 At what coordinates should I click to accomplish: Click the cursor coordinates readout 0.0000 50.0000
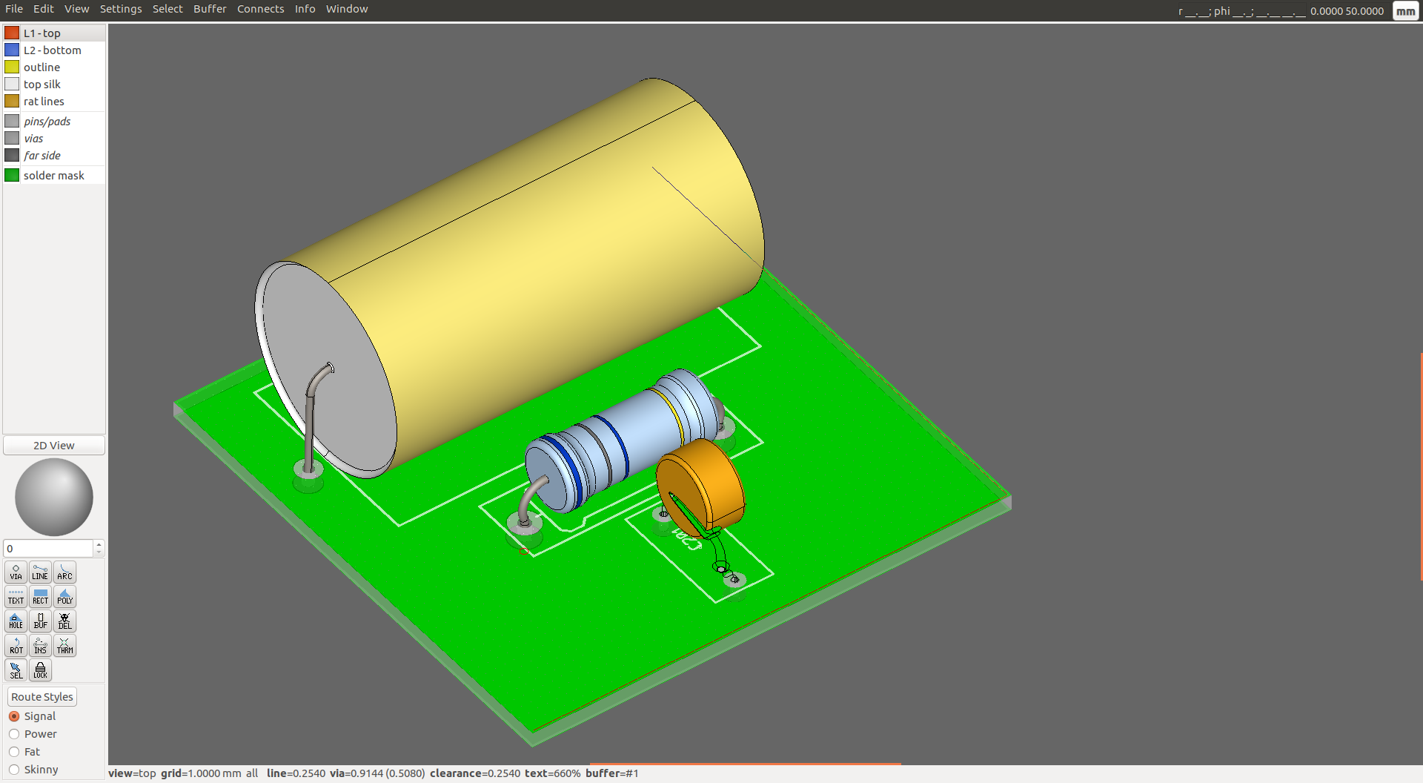click(1347, 11)
